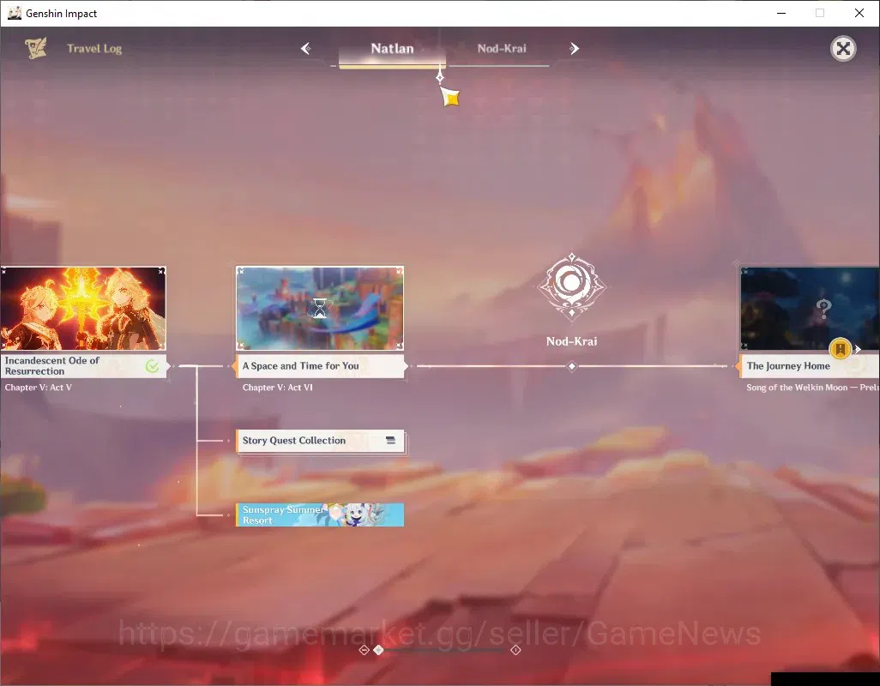
Task: Select Incandescent Ode of Resurrection quest label
Action: 83,365
